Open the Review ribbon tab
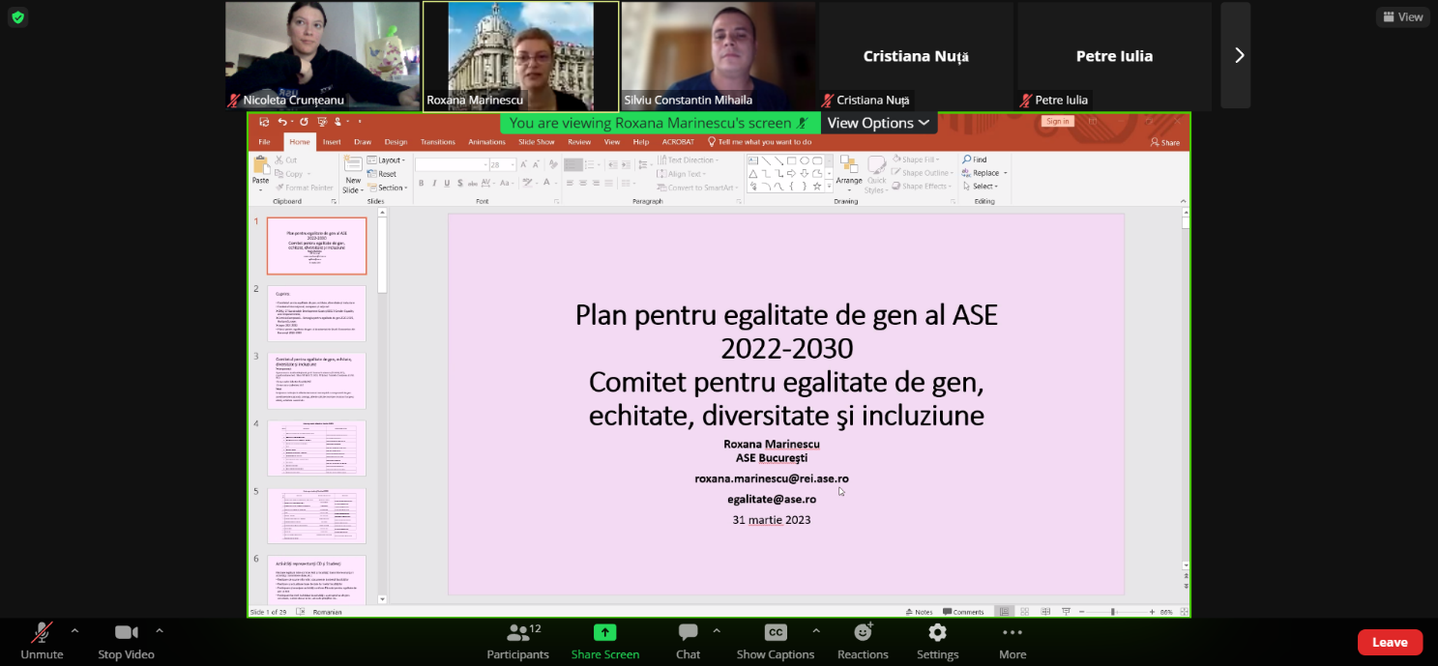The width and height of the screenshot is (1438, 666). point(579,142)
